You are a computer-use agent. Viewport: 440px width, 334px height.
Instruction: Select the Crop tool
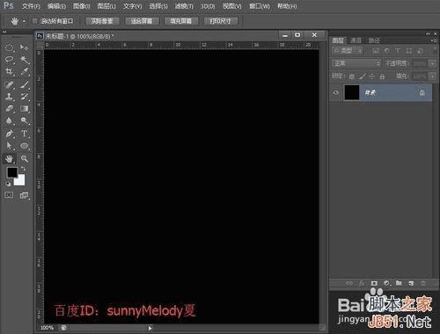point(10,71)
